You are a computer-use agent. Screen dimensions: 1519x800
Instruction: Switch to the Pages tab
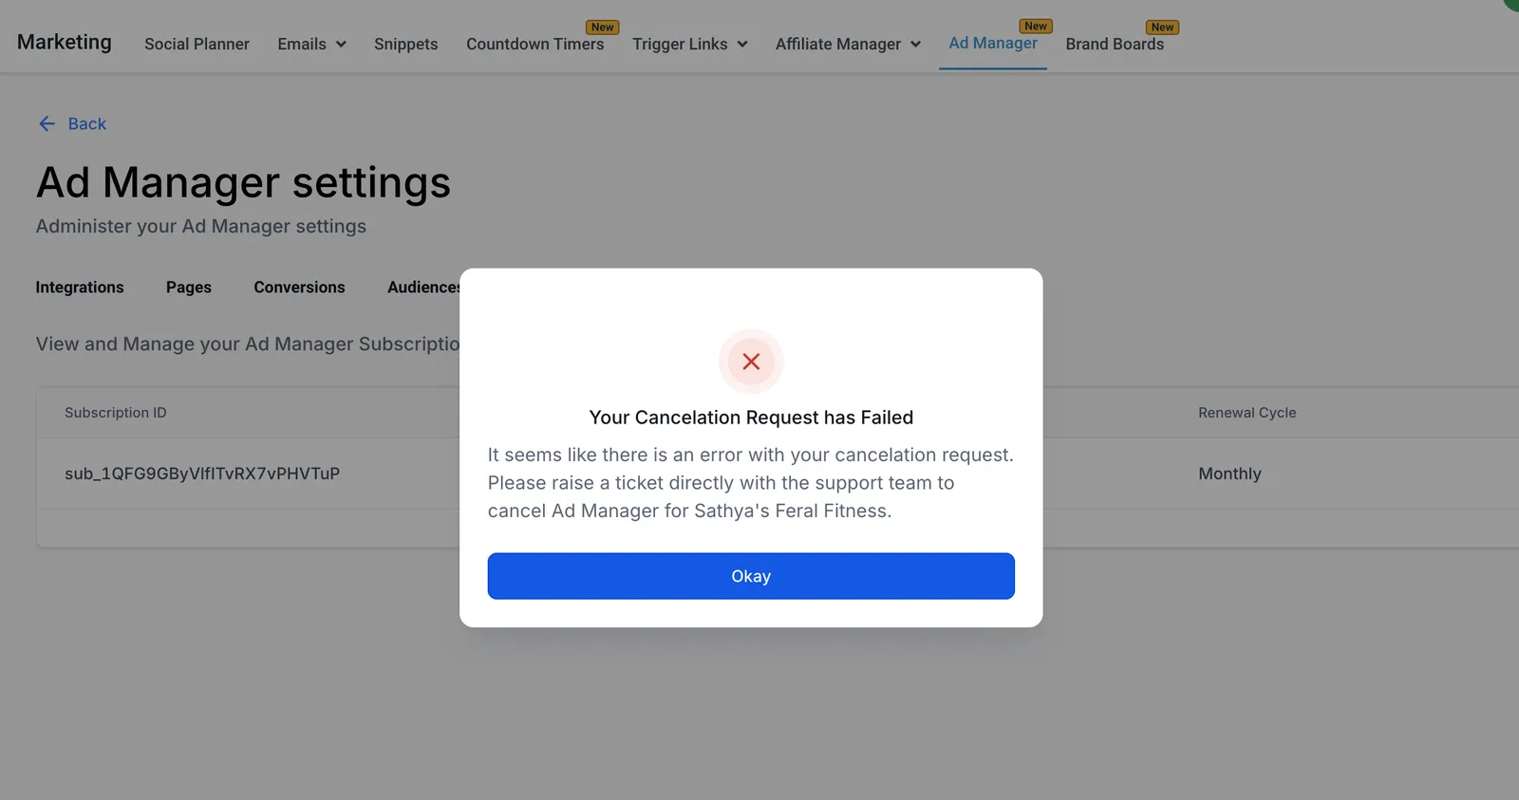[x=189, y=287]
